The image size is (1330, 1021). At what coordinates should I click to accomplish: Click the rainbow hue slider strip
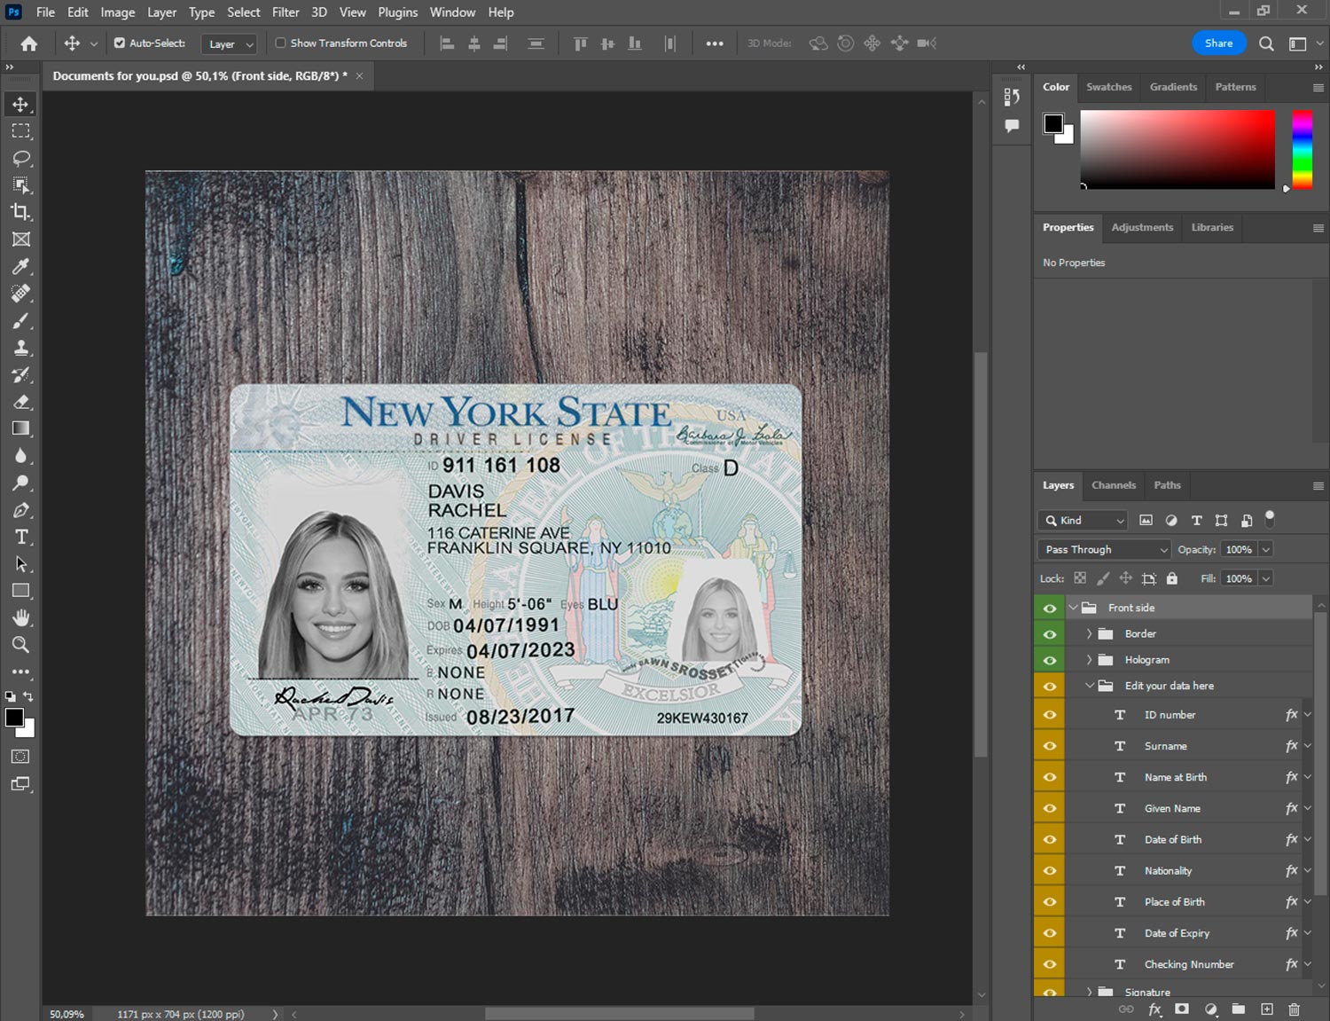pyautogui.click(x=1302, y=149)
